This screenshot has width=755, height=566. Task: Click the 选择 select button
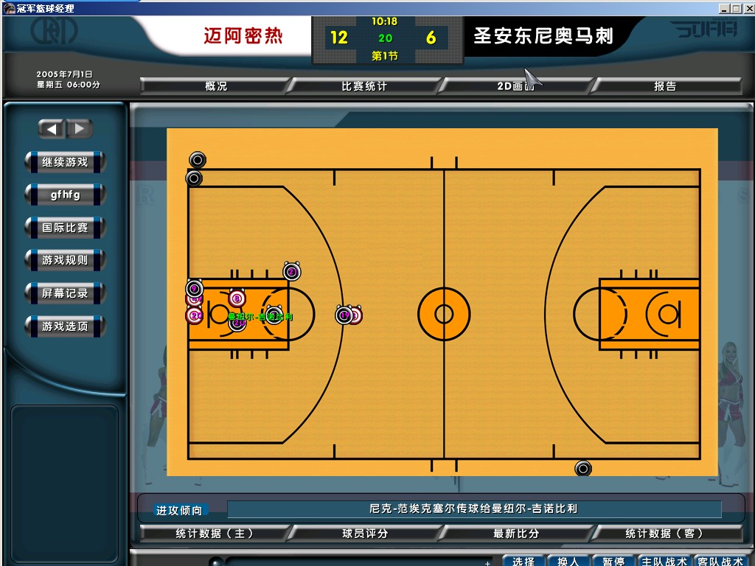point(524,561)
